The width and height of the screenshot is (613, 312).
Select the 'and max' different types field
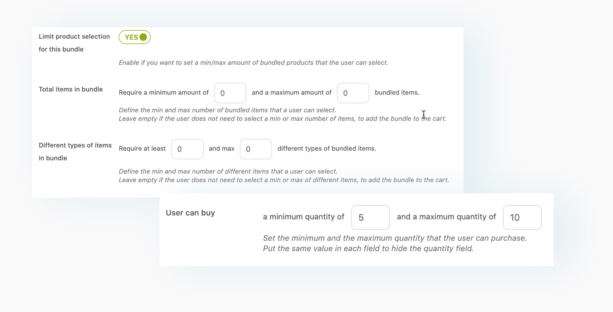[x=256, y=149]
